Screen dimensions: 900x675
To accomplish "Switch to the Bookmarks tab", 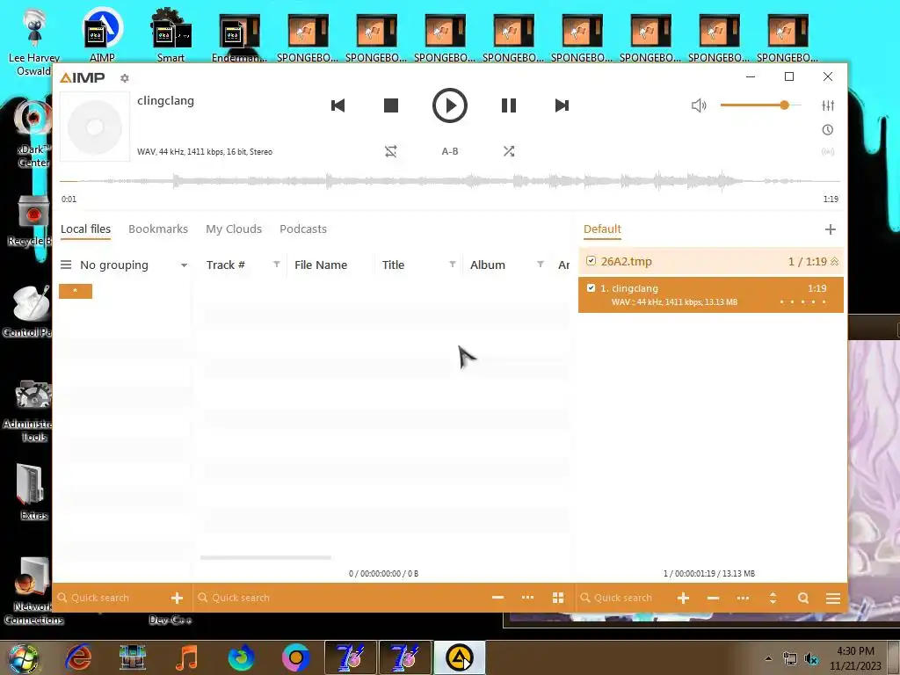I will pos(158,229).
